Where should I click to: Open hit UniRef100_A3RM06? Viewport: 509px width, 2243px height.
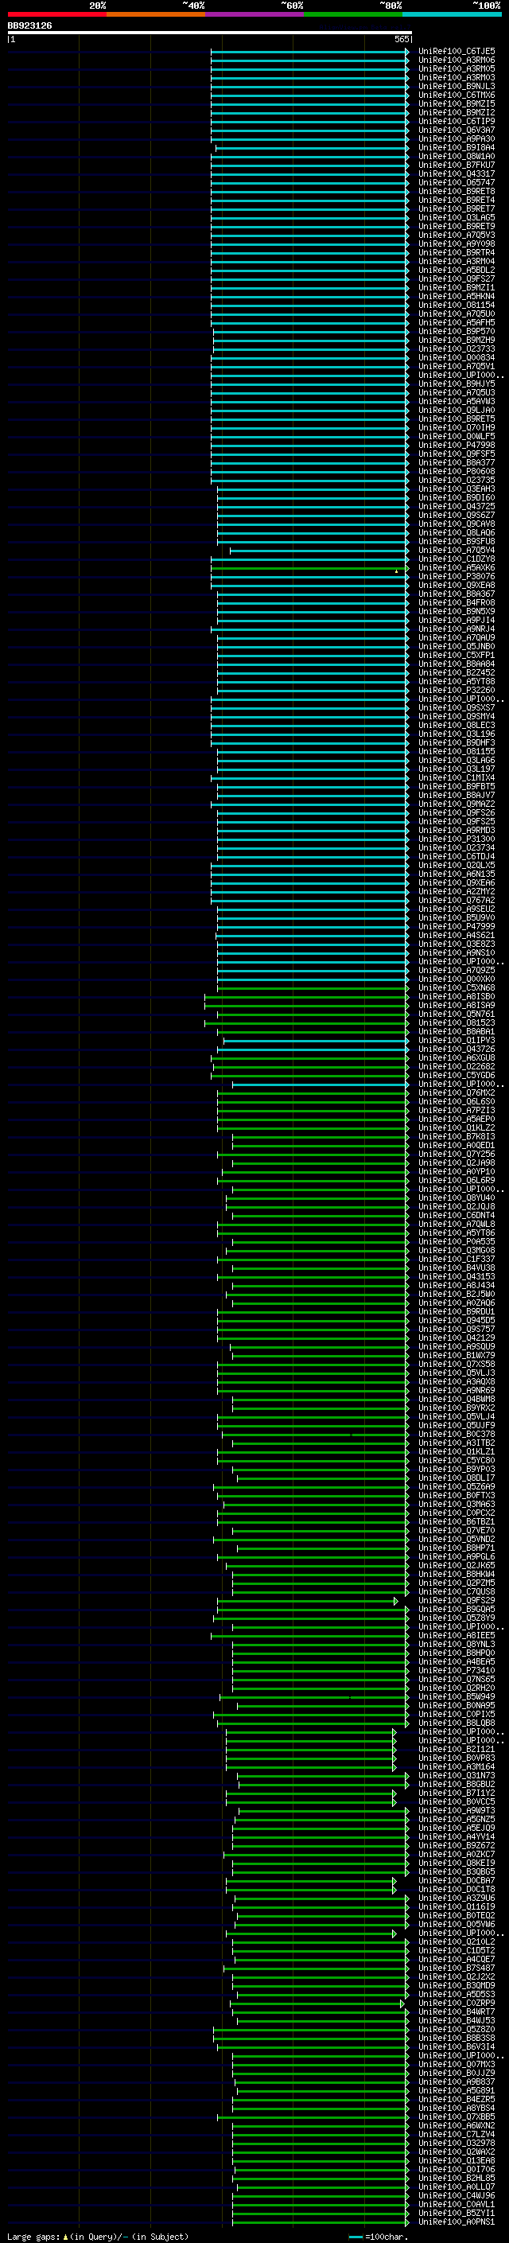(457, 60)
